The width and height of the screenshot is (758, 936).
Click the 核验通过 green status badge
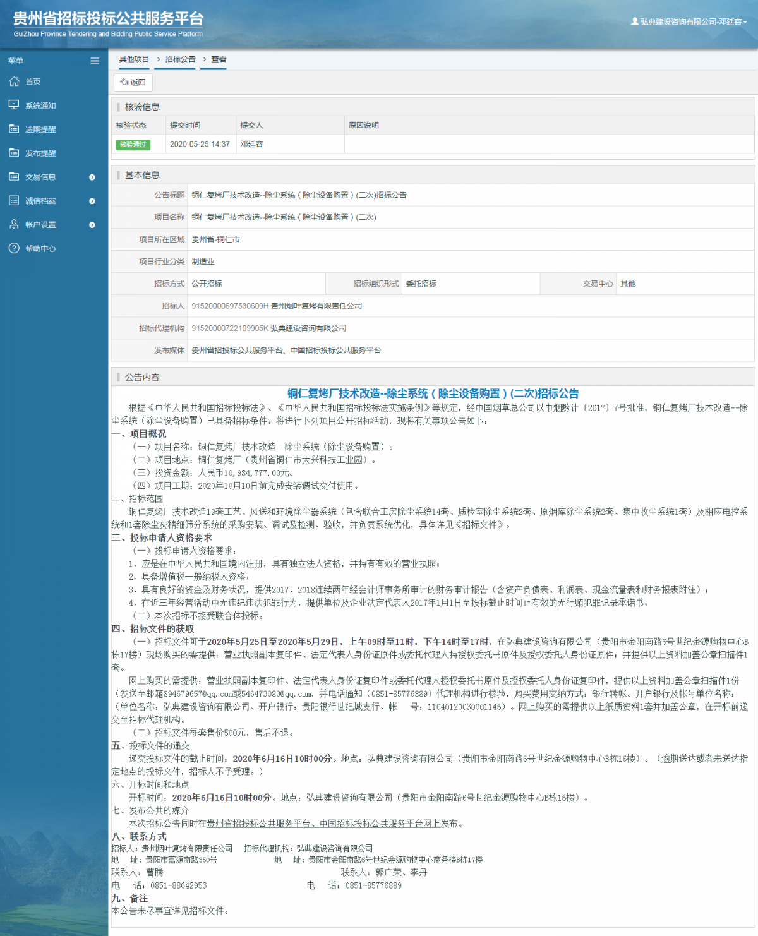133,145
